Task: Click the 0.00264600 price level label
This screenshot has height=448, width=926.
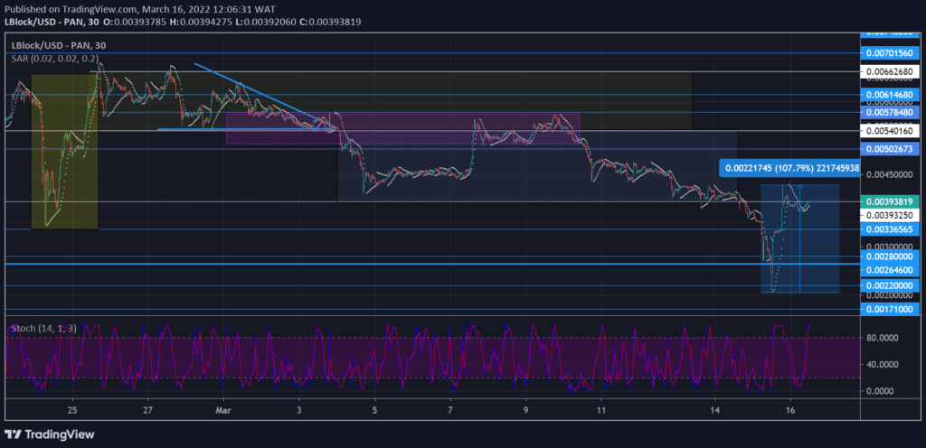Action: tap(889, 270)
